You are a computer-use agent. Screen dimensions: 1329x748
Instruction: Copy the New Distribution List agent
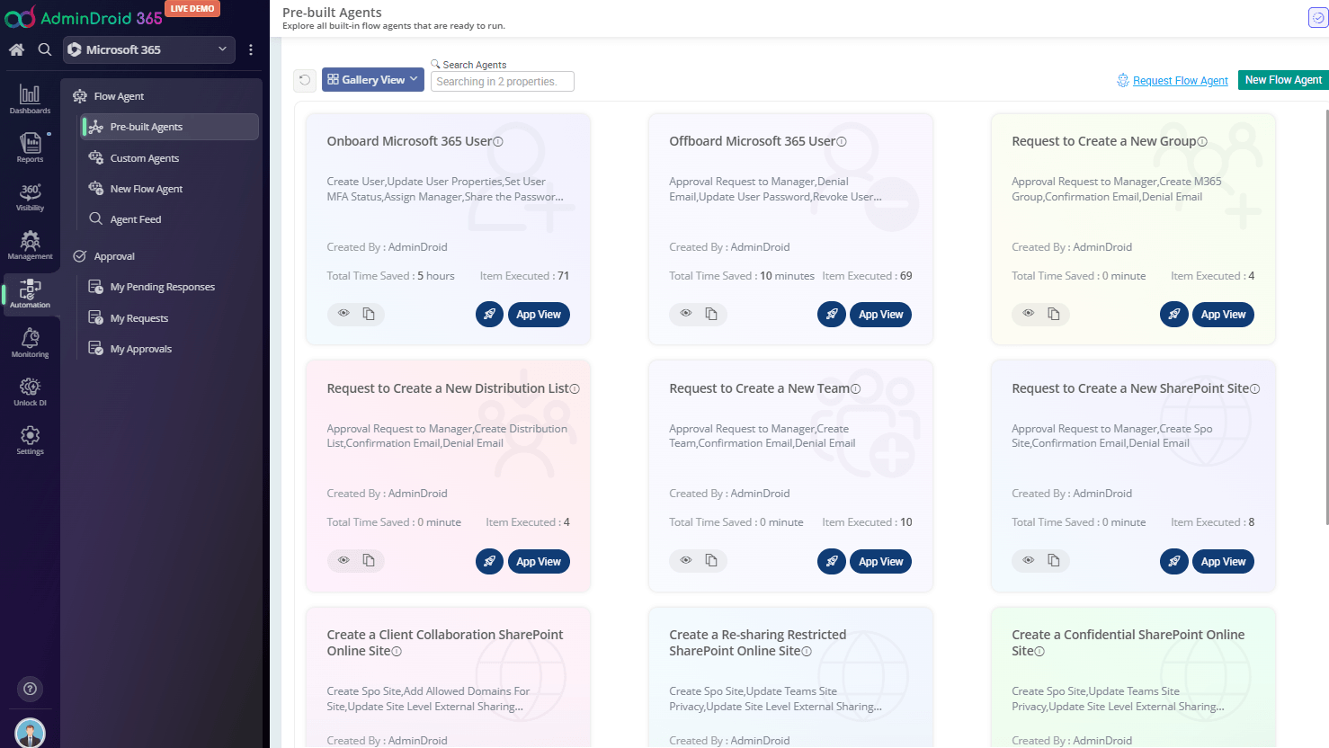(x=369, y=560)
